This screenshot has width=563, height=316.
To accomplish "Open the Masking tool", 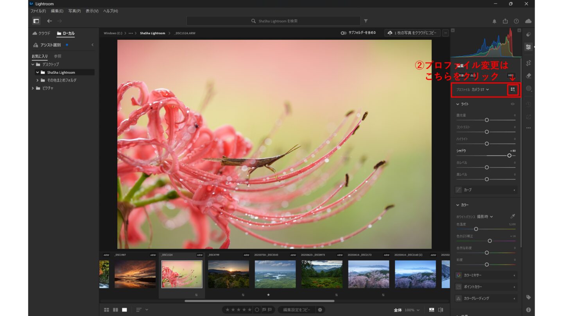I will point(529,89).
